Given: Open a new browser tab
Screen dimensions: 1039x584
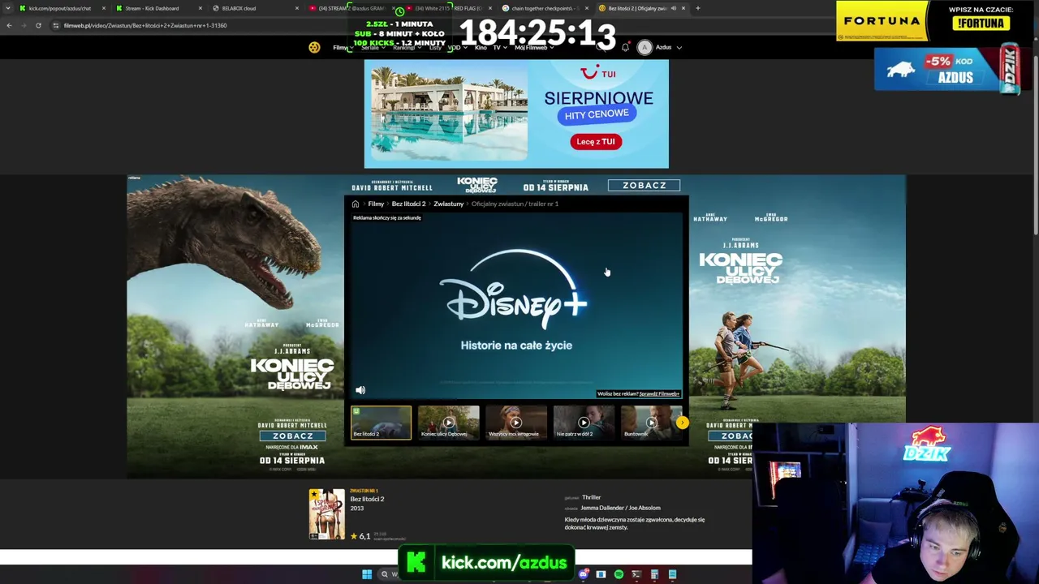Looking at the screenshot, I should tap(697, 8).
